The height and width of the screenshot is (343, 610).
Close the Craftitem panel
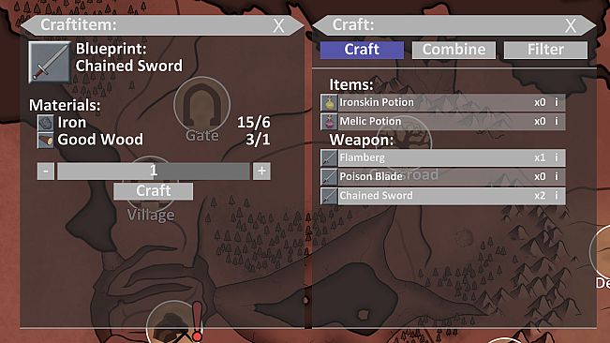pos(278,26)
